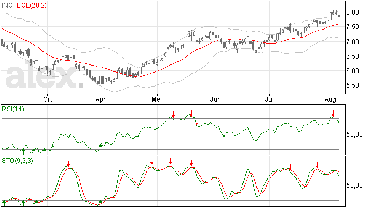Click the 50,00 label in STO panel
The image size is (371, 208).
354,185
